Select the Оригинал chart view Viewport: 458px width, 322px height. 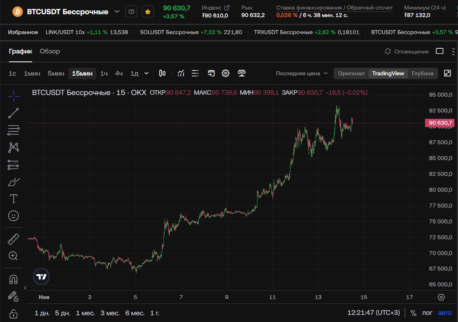(x=351, y=73)
